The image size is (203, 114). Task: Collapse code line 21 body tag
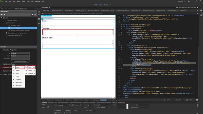pos(122,25)
